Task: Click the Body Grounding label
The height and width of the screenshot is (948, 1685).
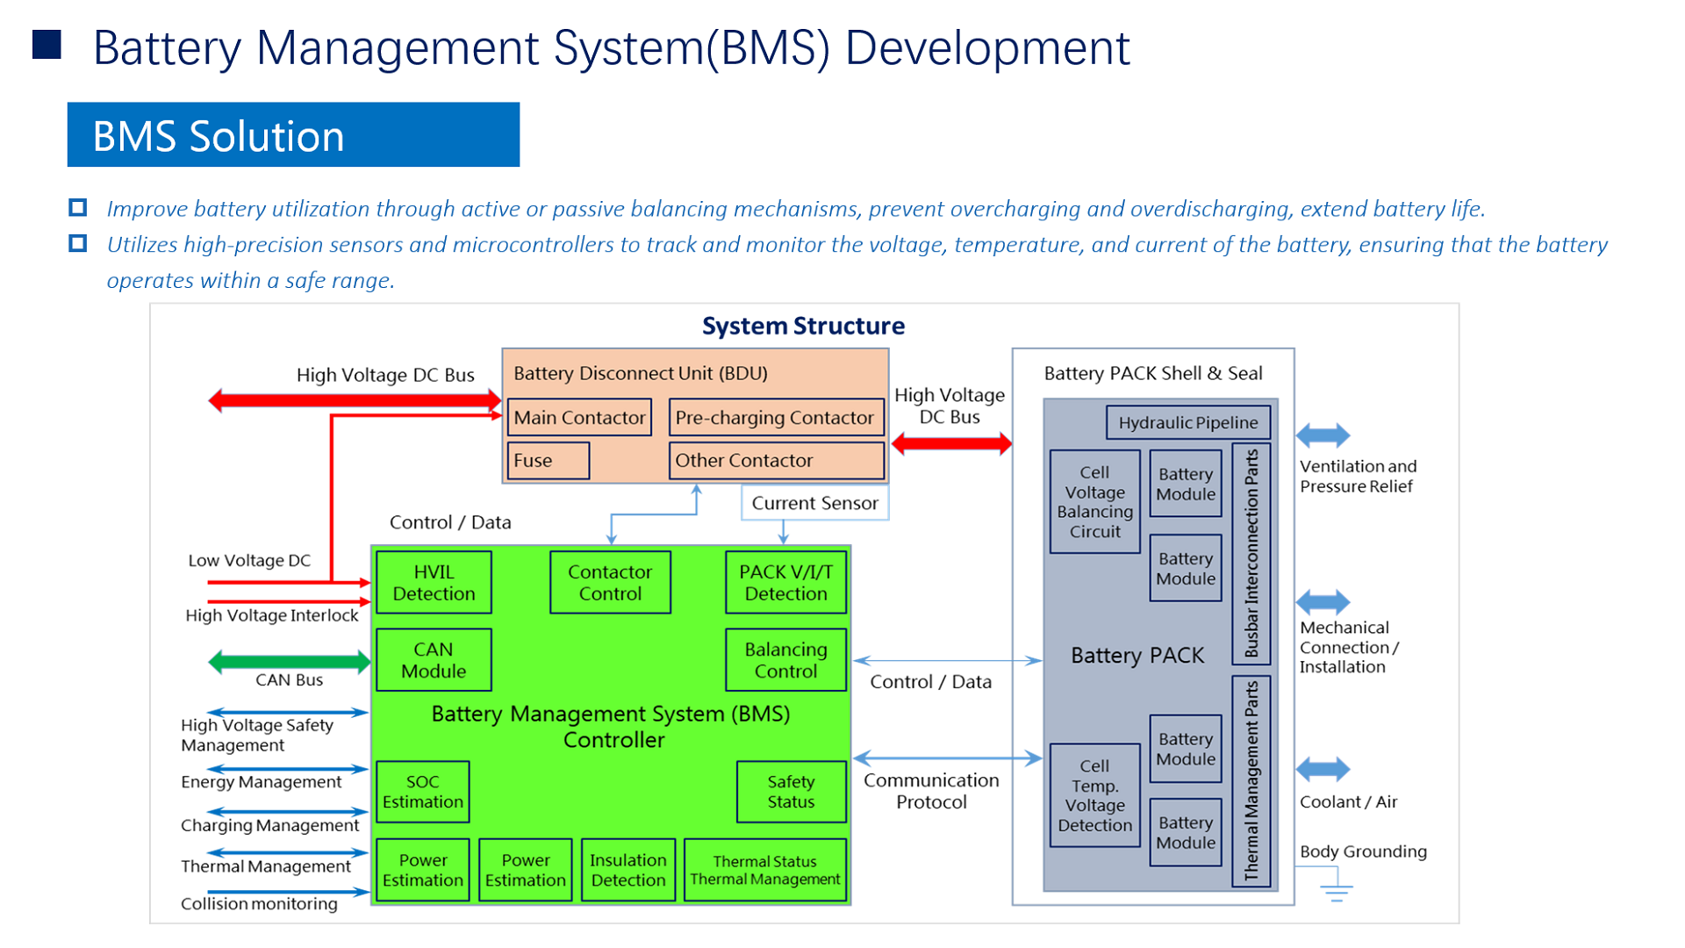Action: (x=1364, y=851)
